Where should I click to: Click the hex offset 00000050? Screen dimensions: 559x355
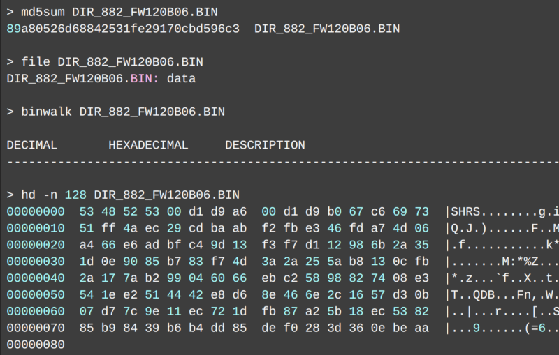click(36, 294)
